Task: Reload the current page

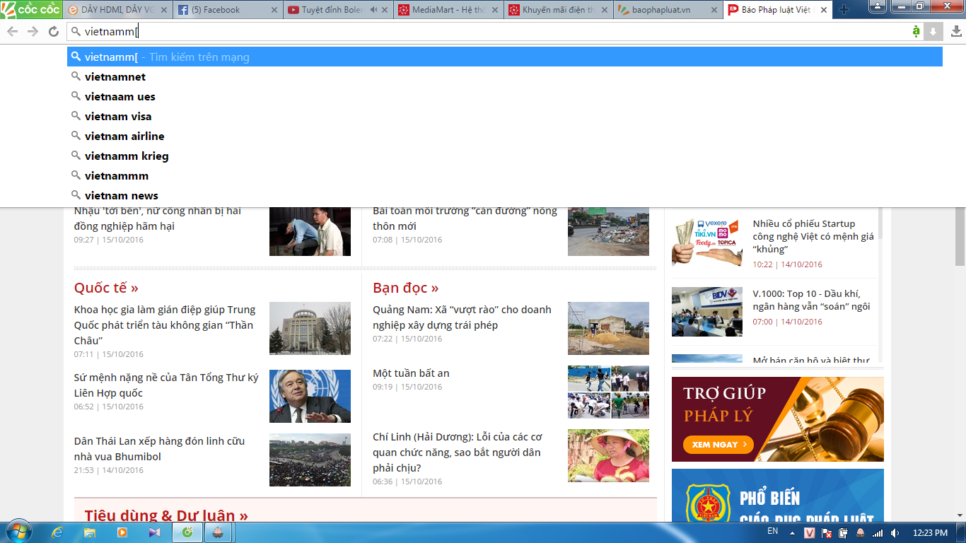Action: 53,31
